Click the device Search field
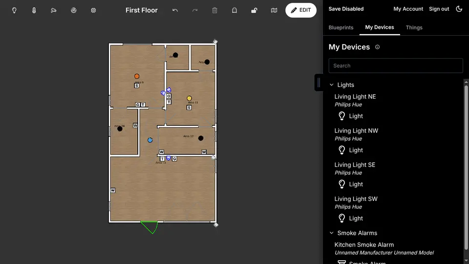 click(x=396, y=66)
